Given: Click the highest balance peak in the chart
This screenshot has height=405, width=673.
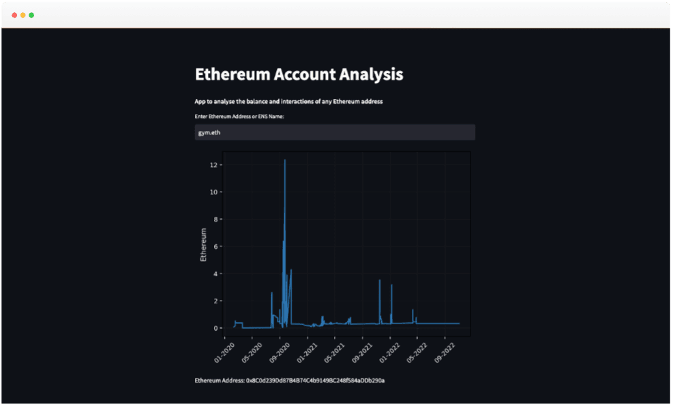Looking at the screenshot, I should point(285,161).
